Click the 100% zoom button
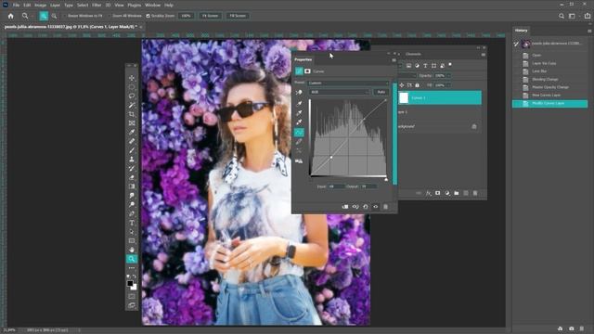The image size is (594, 334). coord(186,16)
